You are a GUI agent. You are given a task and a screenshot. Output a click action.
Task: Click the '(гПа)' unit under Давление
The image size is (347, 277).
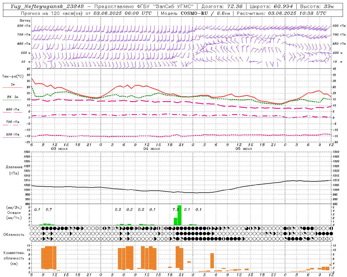14,173
